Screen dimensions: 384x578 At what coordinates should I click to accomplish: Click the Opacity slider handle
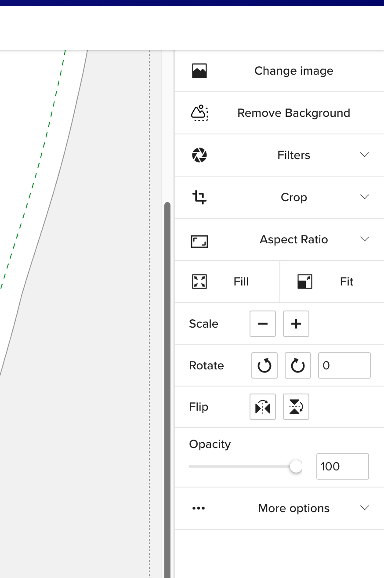pos(296,466)
